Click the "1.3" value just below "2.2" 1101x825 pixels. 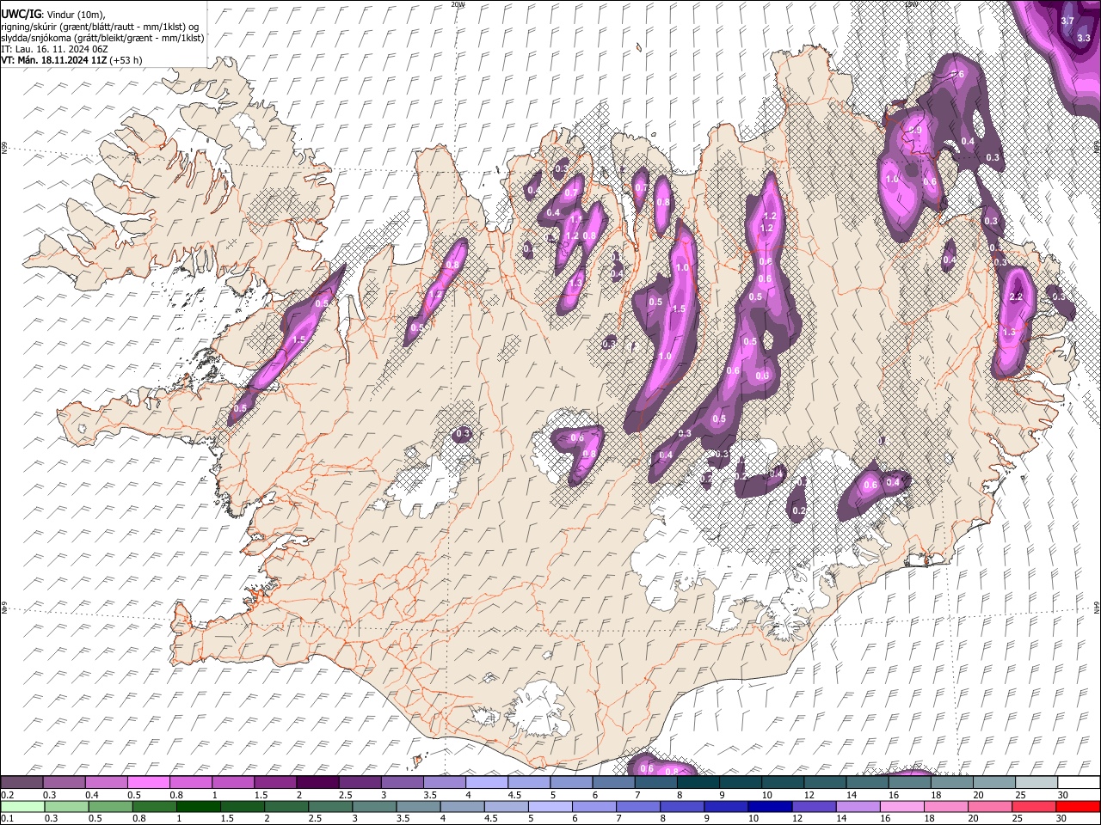pos(1009,332)
